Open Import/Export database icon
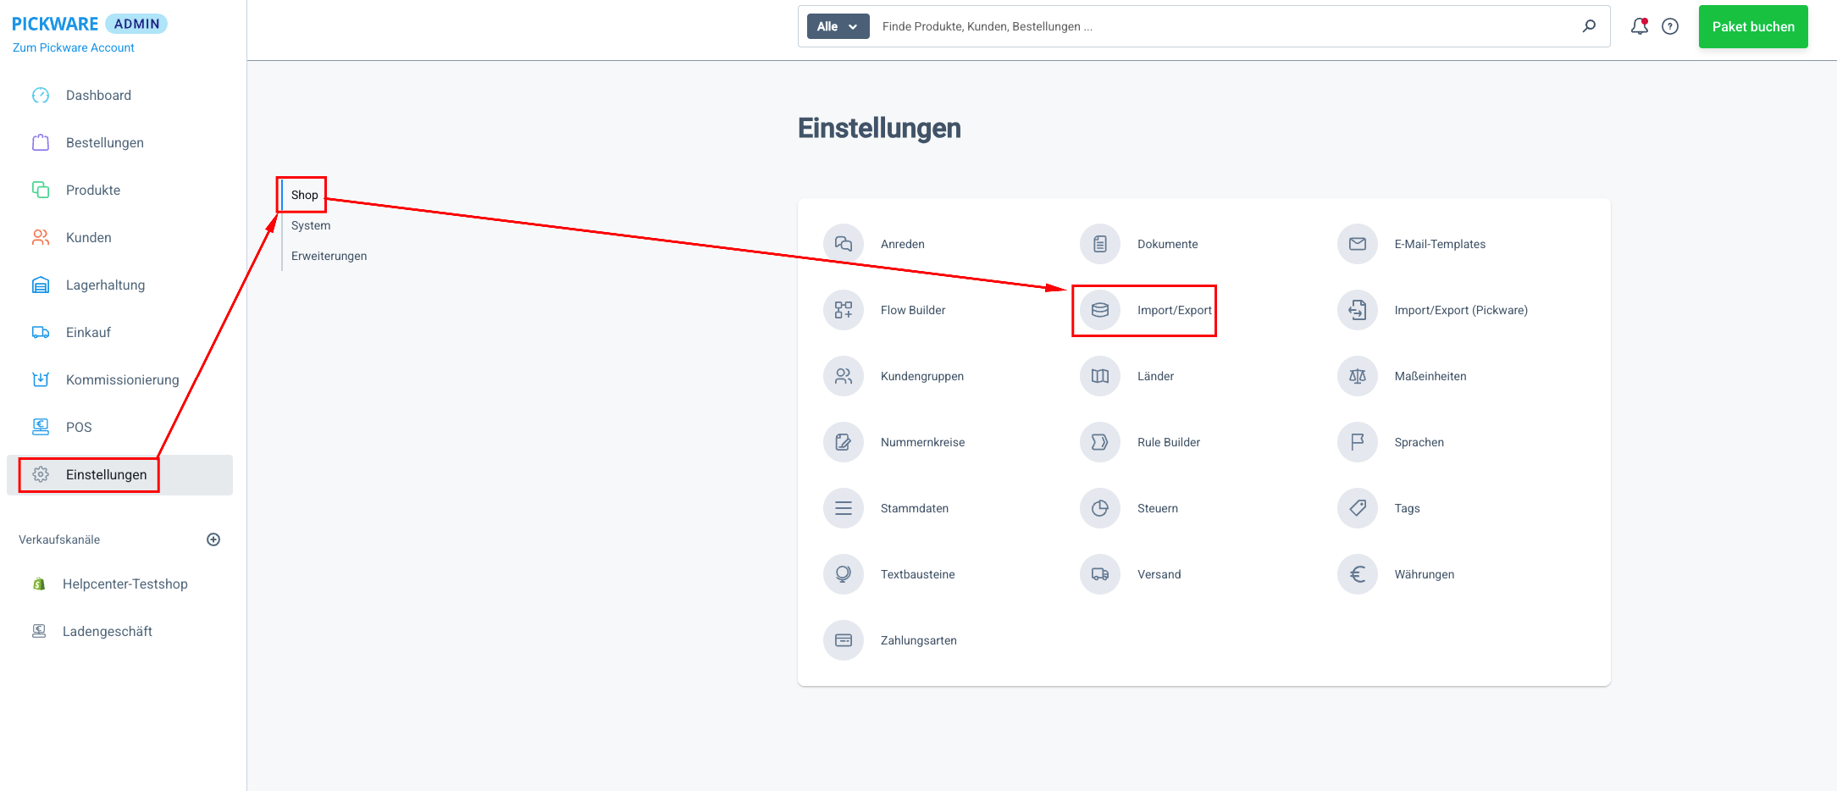Viewport: 1837px width, 791px height. (x=1099, y=310)
